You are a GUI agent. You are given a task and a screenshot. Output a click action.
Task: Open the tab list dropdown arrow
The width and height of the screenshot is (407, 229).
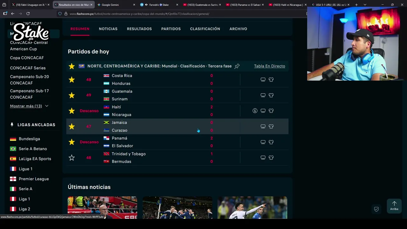coord(365,5)
